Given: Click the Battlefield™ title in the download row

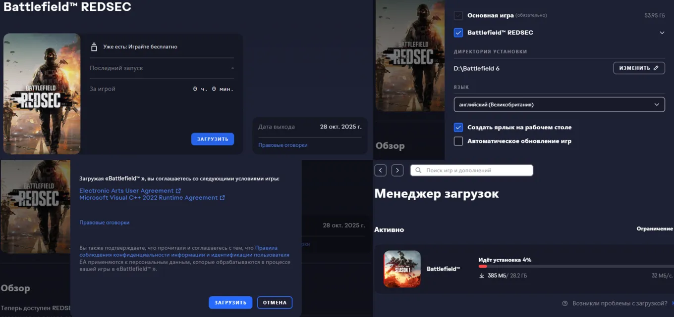Looking at the screenshot, I should coord(443,269).
